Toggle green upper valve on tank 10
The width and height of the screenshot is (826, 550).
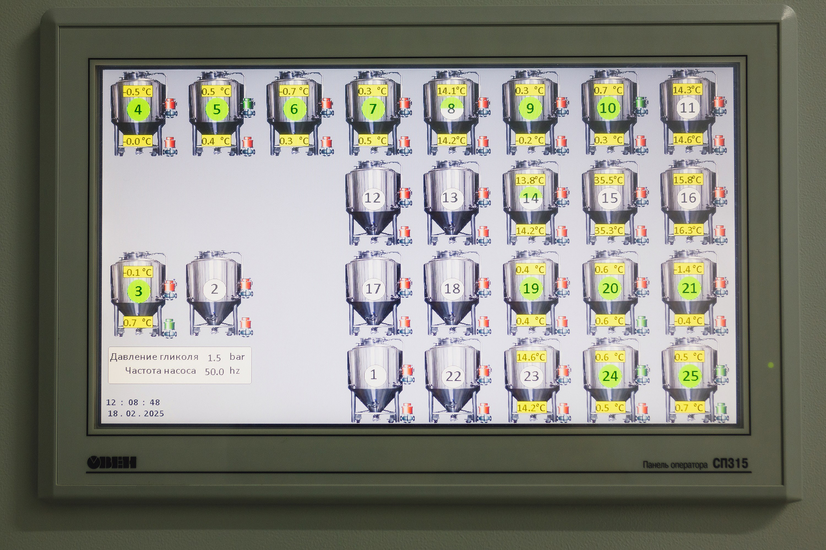click(x=641, y=103)
